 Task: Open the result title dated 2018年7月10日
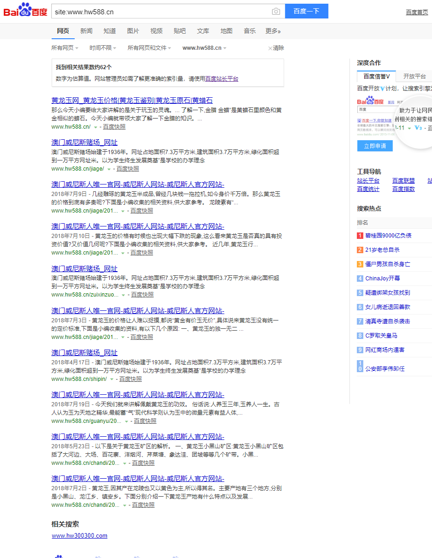(x=138, y=226)
